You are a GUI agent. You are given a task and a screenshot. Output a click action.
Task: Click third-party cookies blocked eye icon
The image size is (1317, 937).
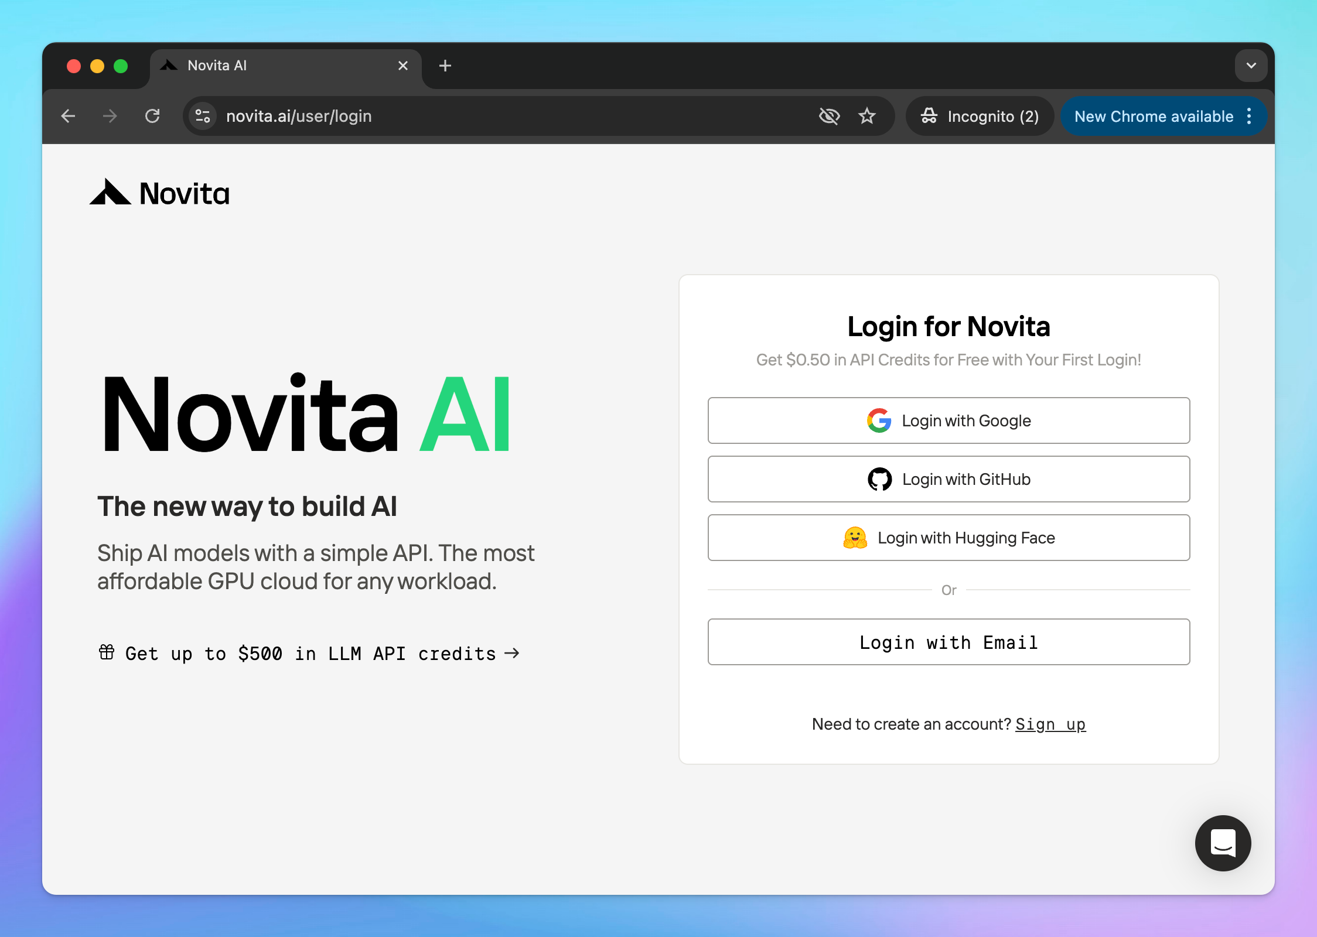coord(829,116)
